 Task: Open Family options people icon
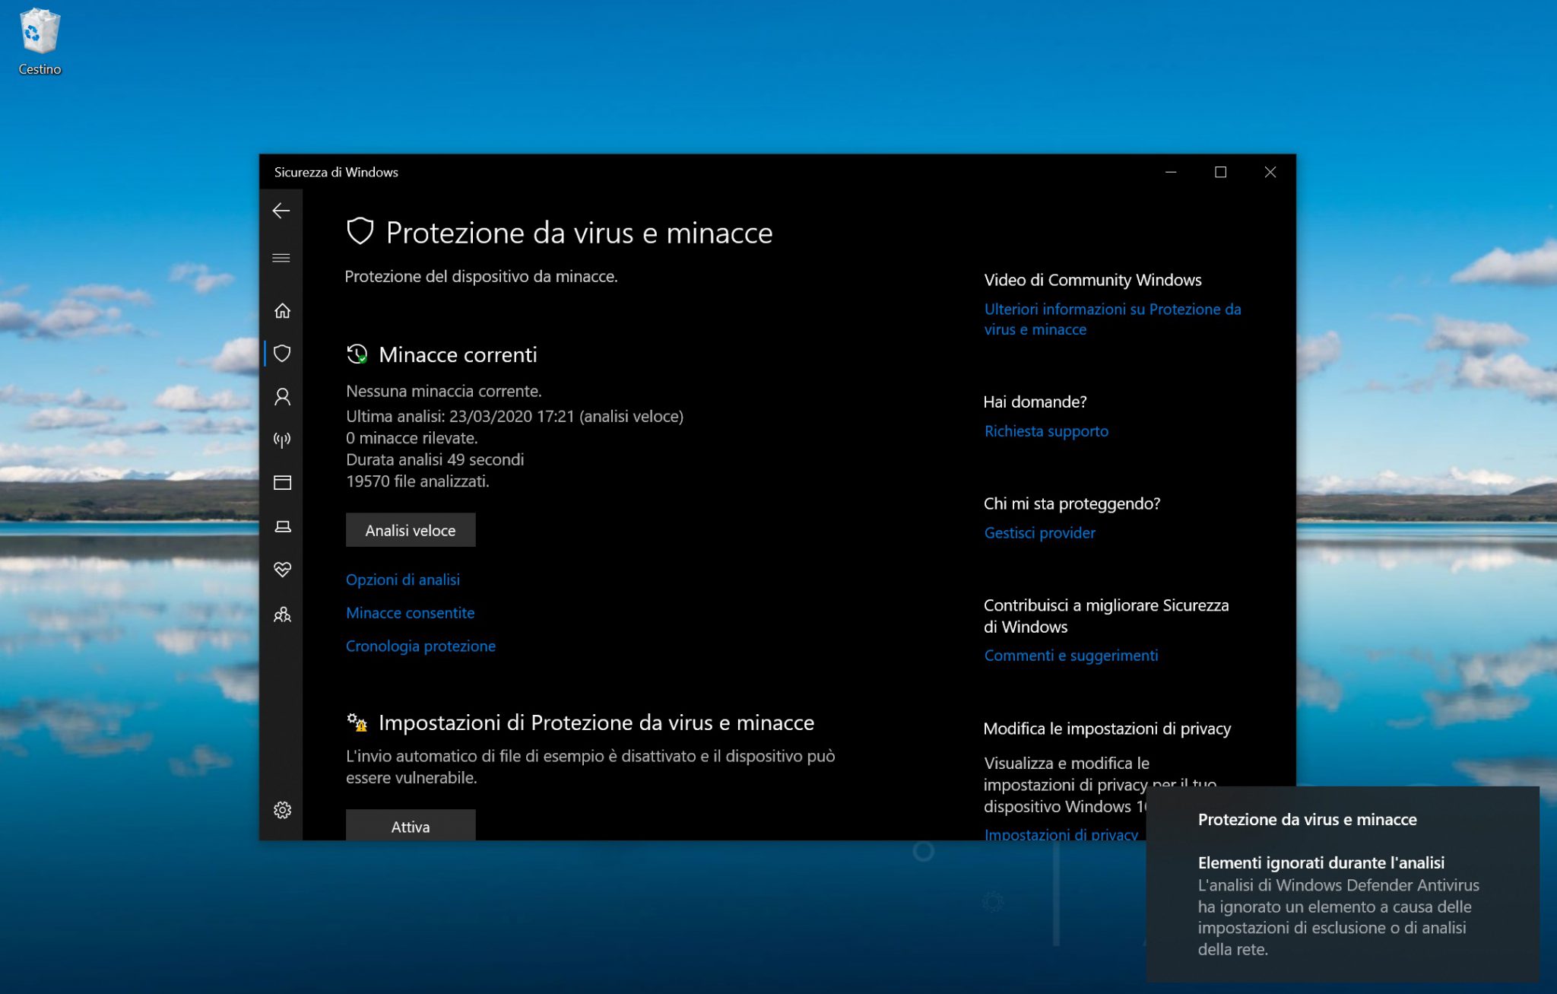pos(282,614)
